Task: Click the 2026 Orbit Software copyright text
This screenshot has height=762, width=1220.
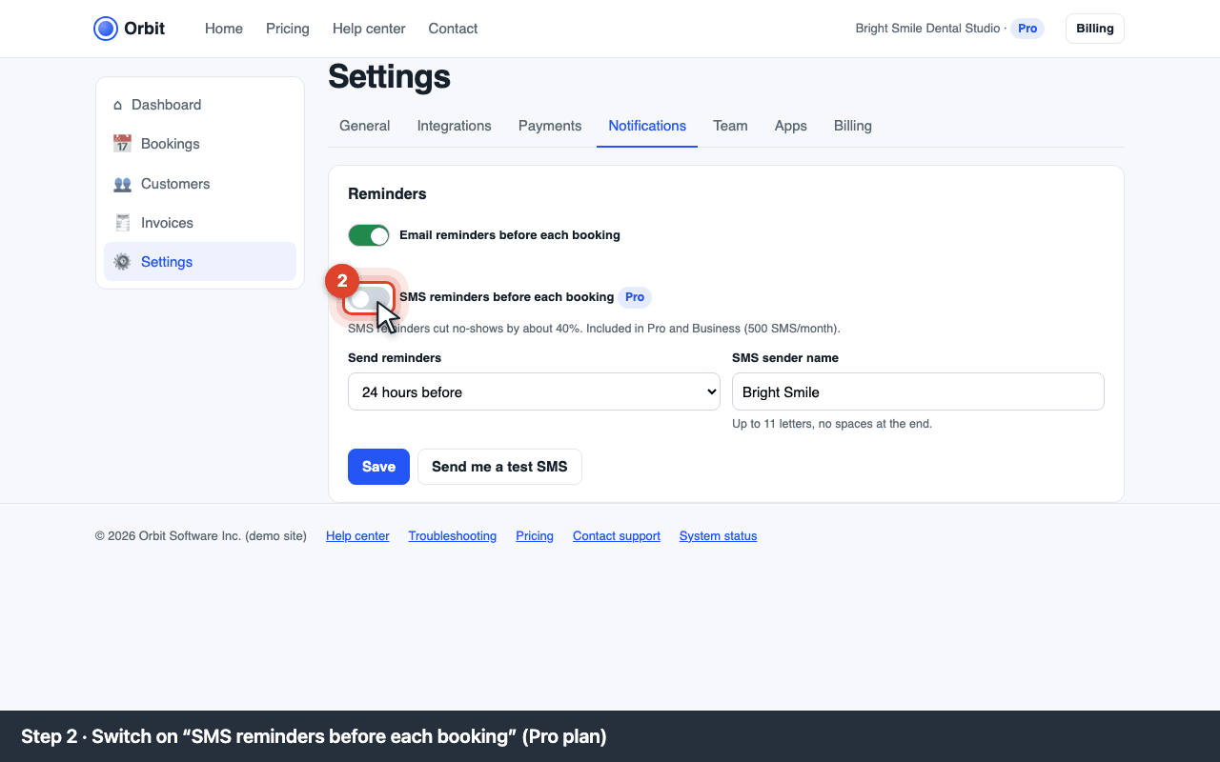Action: 201,536
